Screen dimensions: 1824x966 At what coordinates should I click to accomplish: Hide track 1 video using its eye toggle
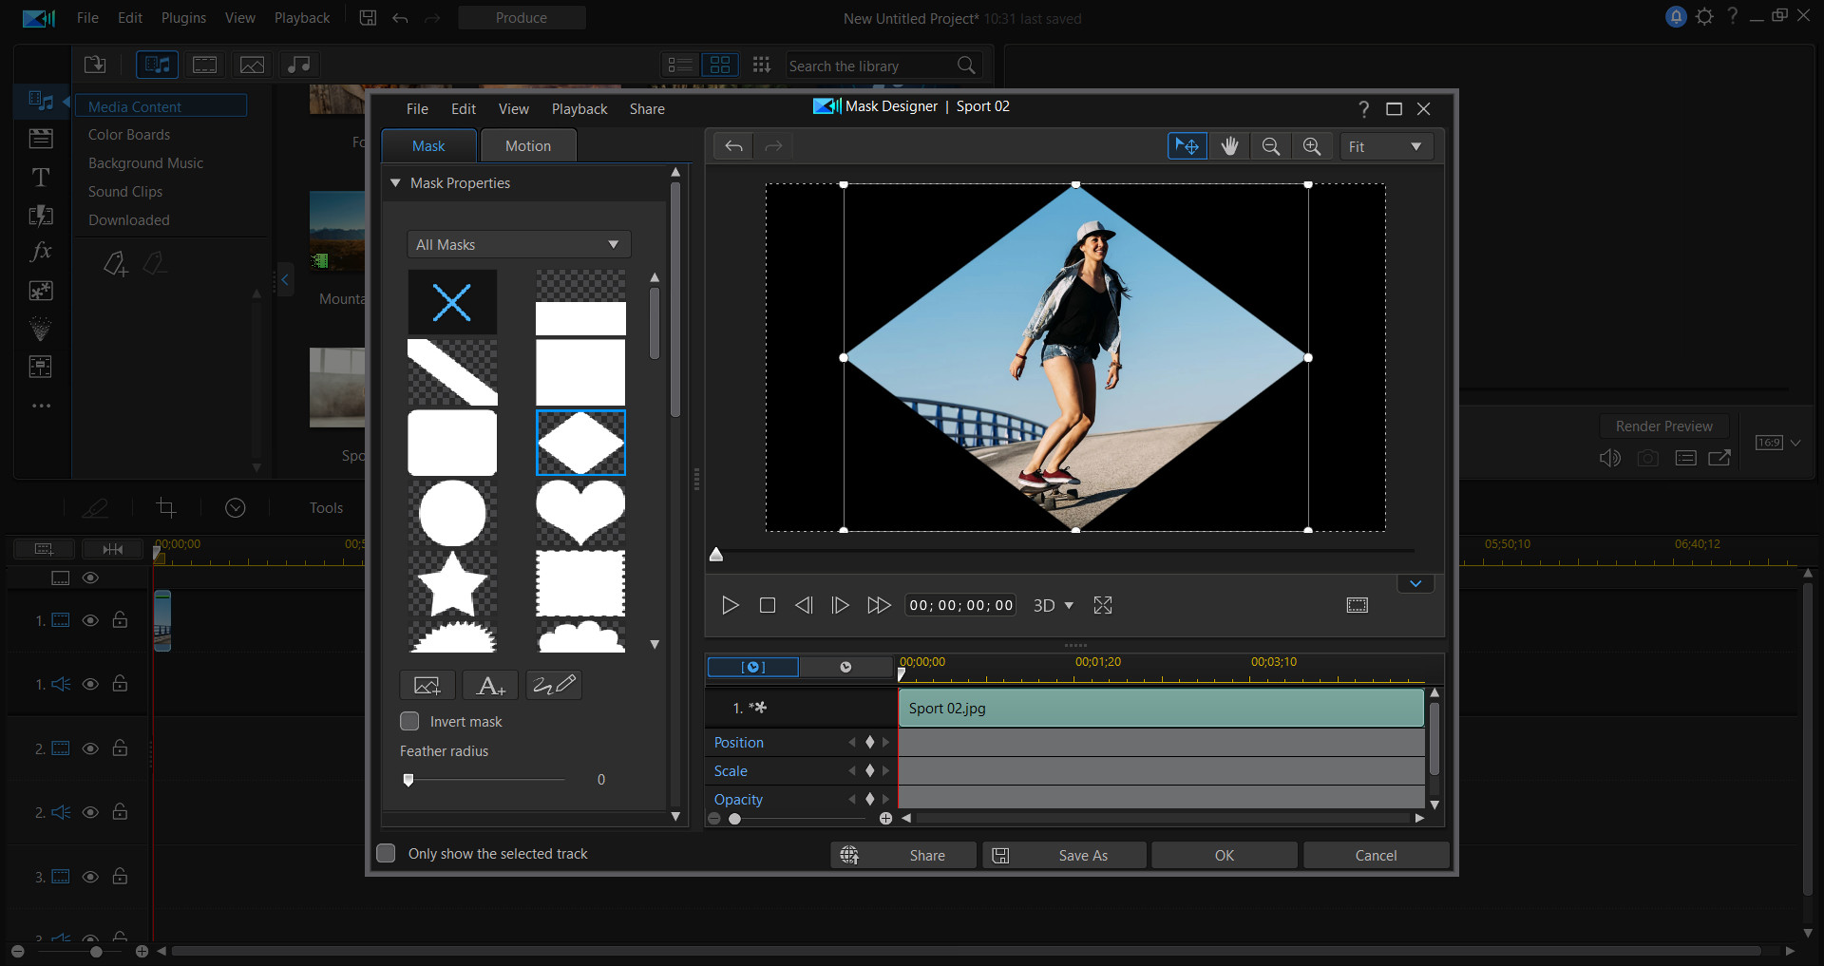tap(90, 619)
